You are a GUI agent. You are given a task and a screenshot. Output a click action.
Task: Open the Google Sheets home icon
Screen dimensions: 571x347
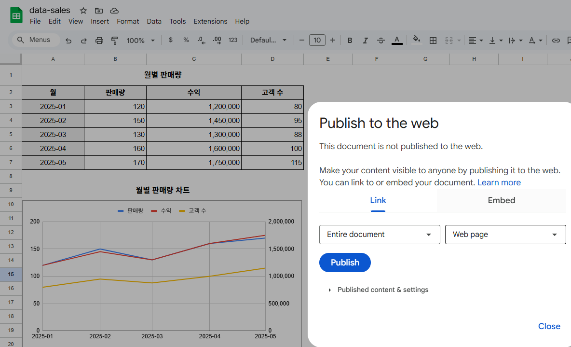[16, 15]
